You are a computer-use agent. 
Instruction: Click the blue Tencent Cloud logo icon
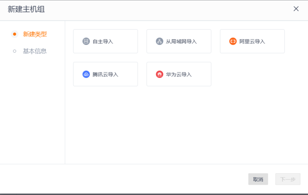pos(86,74)
